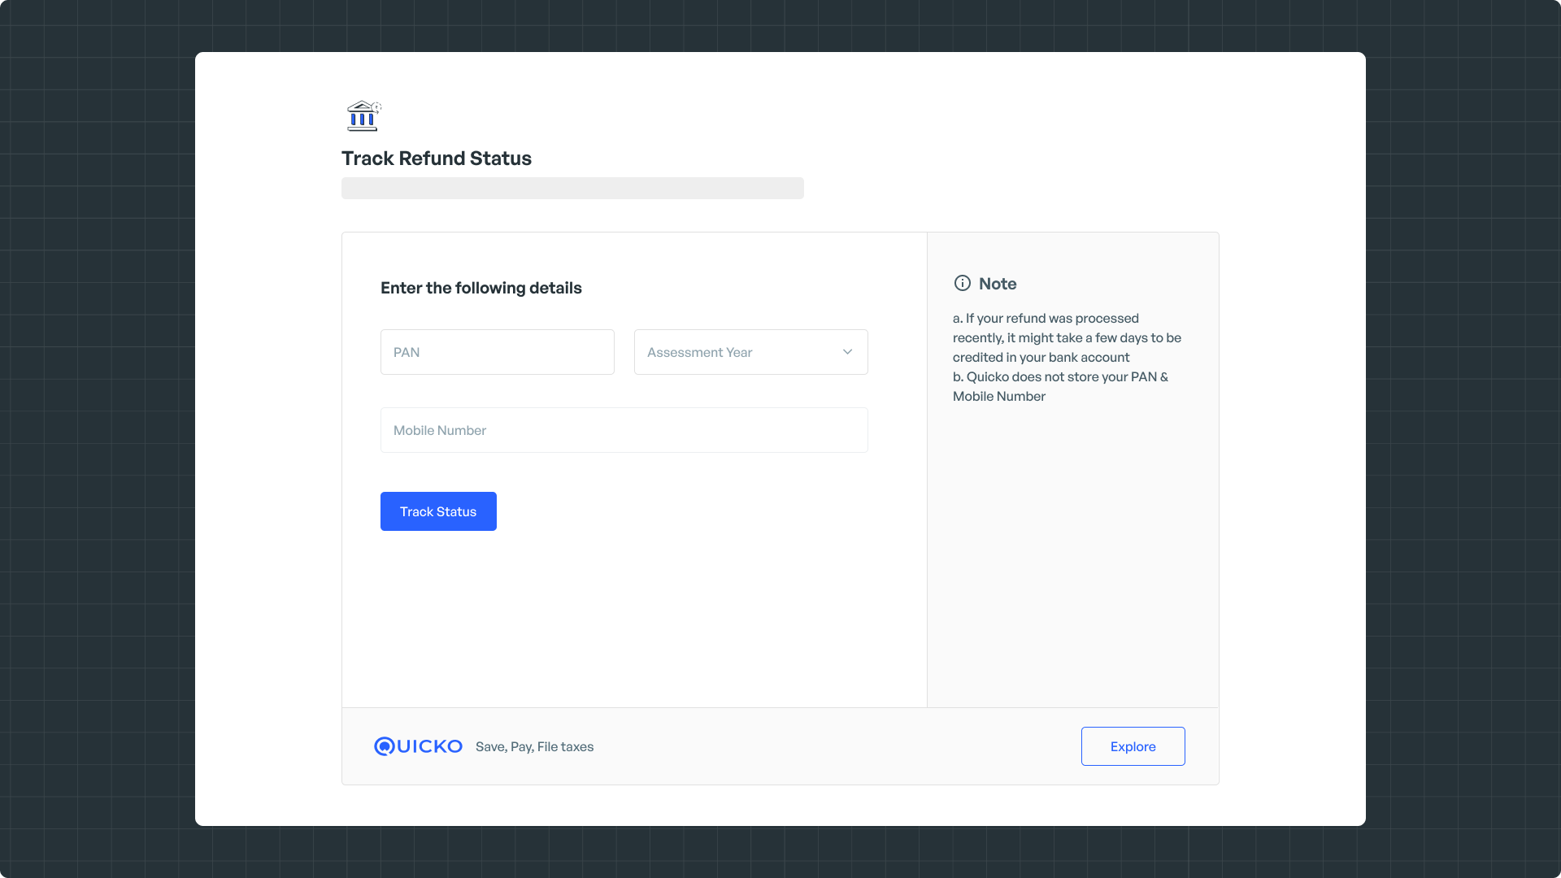Click the circular Q symbol in the Quicko logo
Image resolution: width=1561 pixels, height=878 pixels.
384,746
